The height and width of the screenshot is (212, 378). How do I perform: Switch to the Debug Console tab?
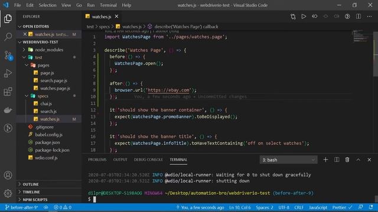click(148, 160)
